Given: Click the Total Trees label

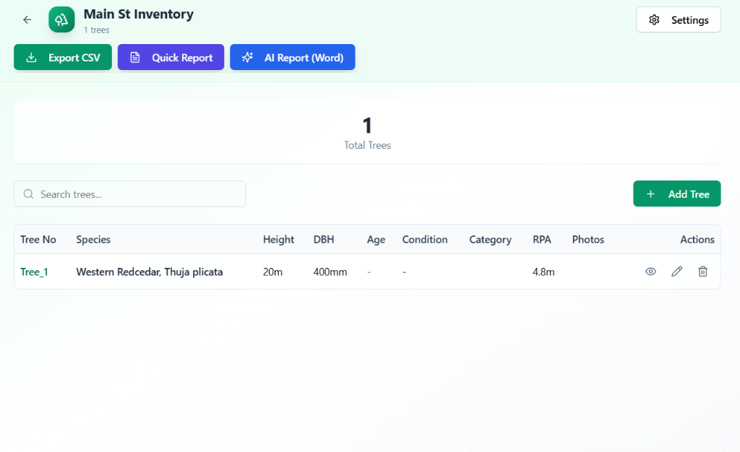Looking at the screenshot, I should click(x=367, y=145).
